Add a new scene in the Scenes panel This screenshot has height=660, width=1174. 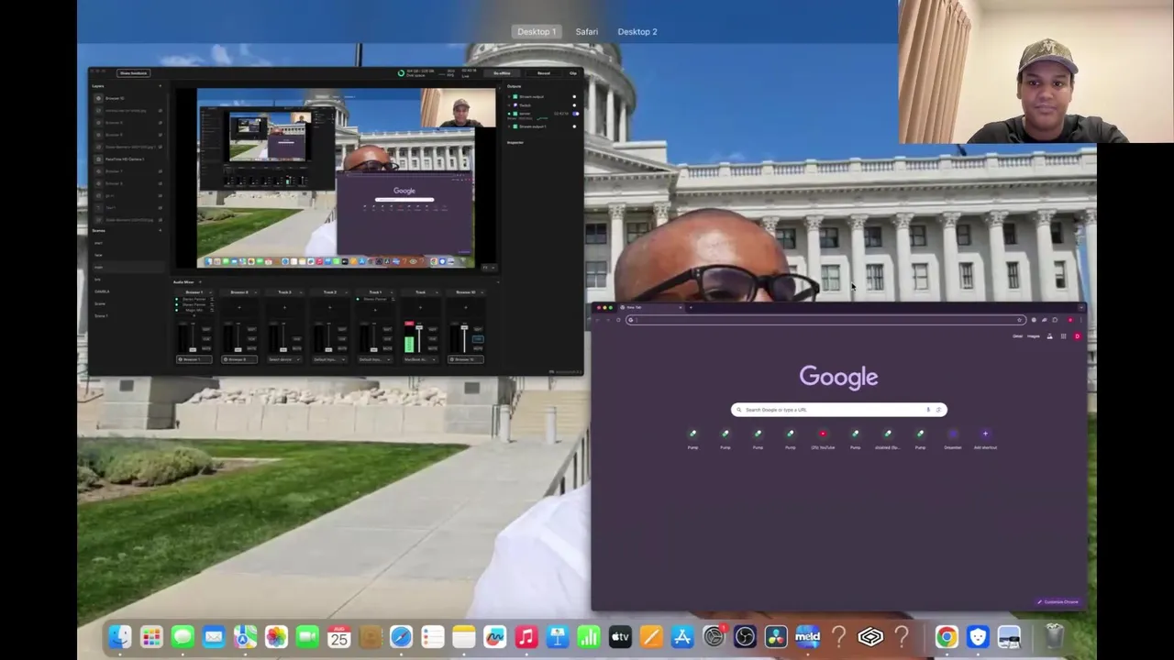pos(161,230)
